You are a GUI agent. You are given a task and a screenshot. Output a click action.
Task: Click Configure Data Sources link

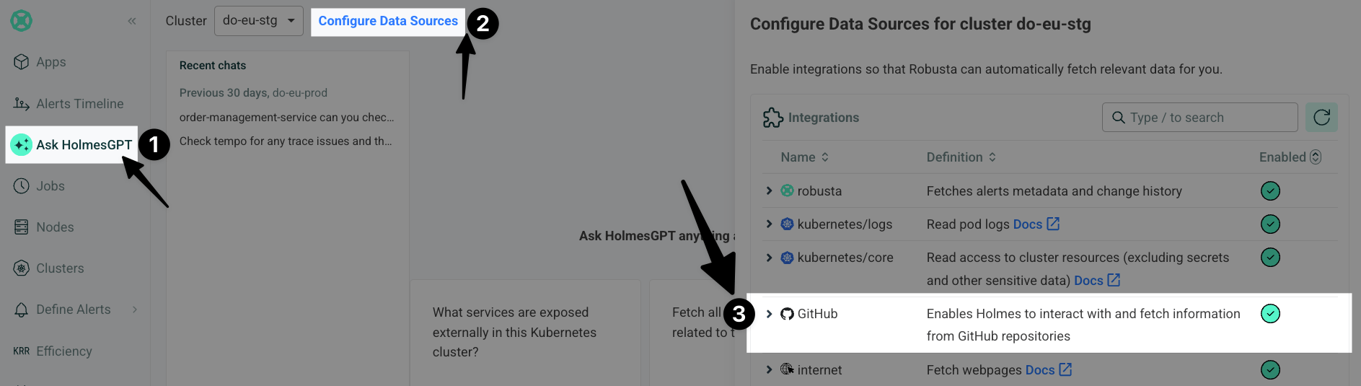[388, 21]
